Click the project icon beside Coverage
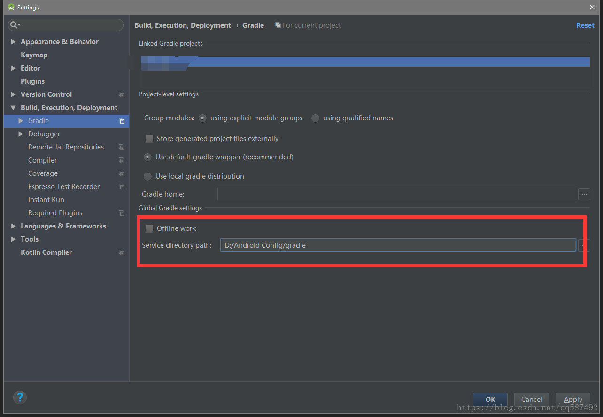The width and height of the screenshot is (603, 417). (x=122, y=173)
